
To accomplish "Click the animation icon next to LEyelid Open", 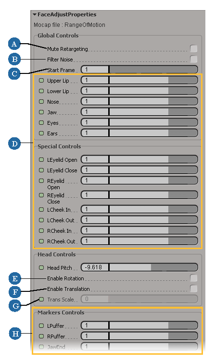I will tap(41, 159).
